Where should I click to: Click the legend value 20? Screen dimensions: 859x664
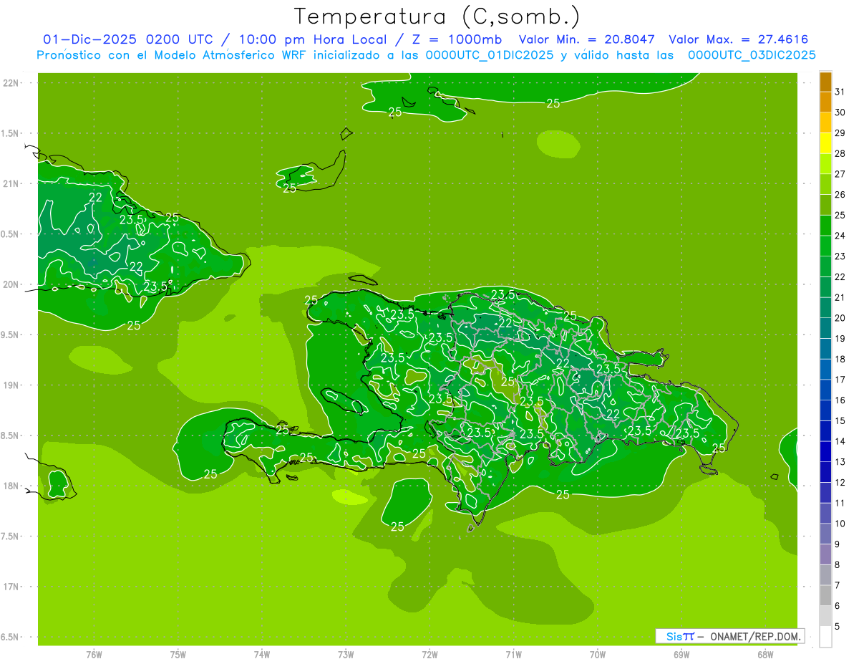(840, 318)
